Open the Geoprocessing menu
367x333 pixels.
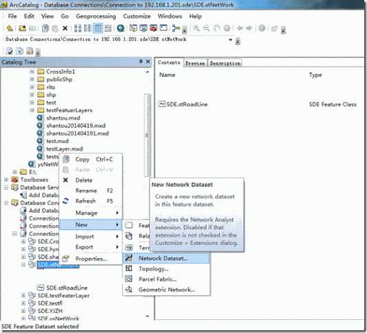[96, 17]
